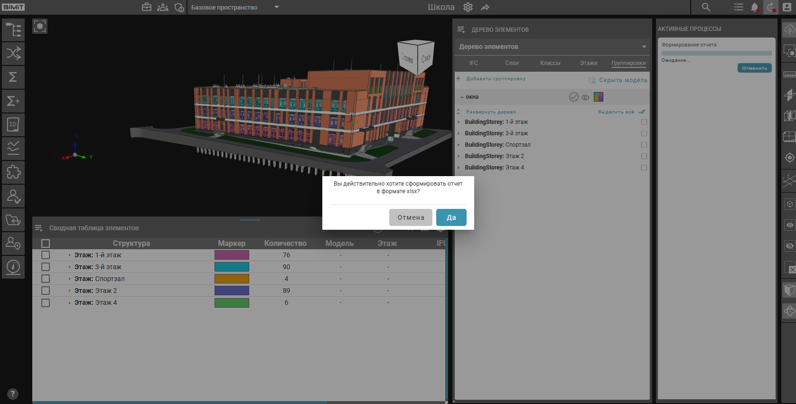Click the notifications bell icon

click(x=754, y=7)
